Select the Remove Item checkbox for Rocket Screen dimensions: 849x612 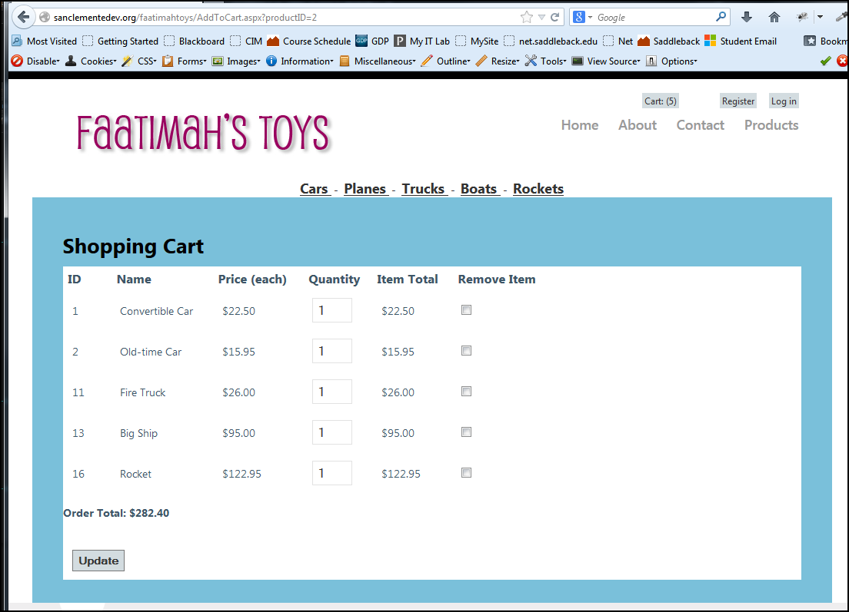click(466, 473)
